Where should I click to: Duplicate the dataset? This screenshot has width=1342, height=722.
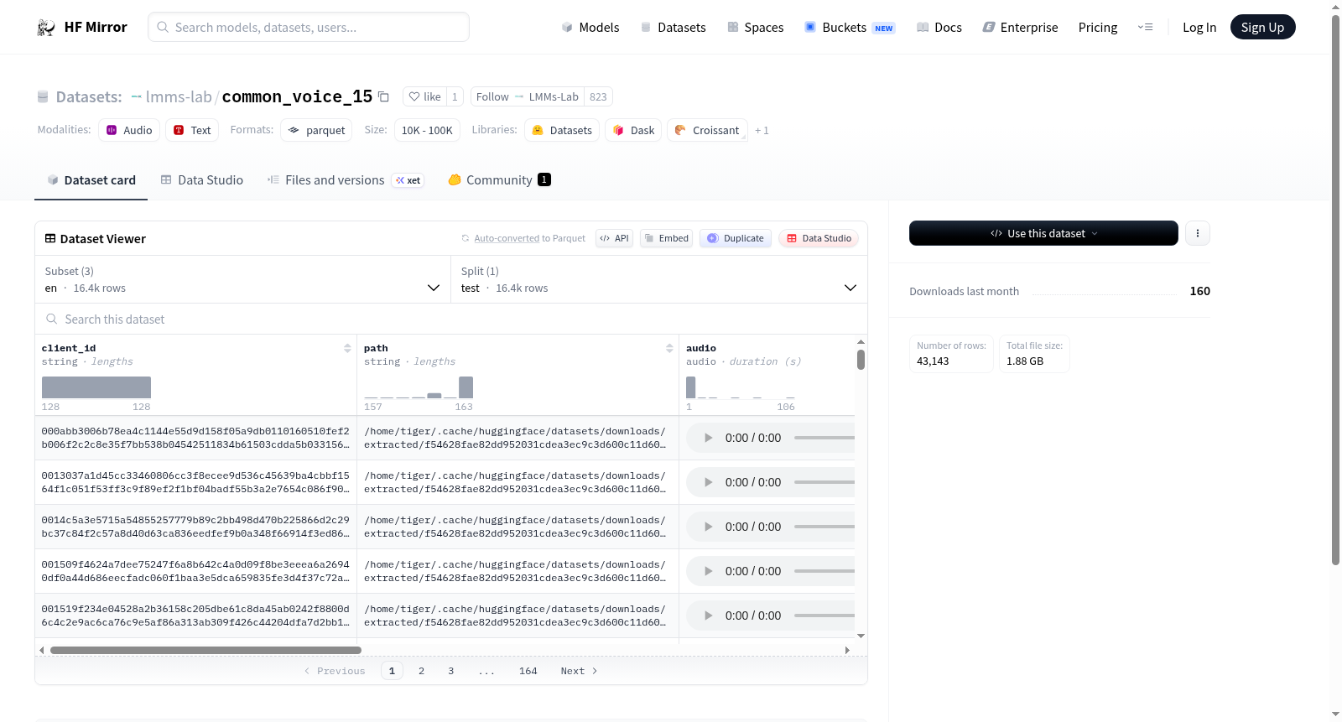(736, 239)
